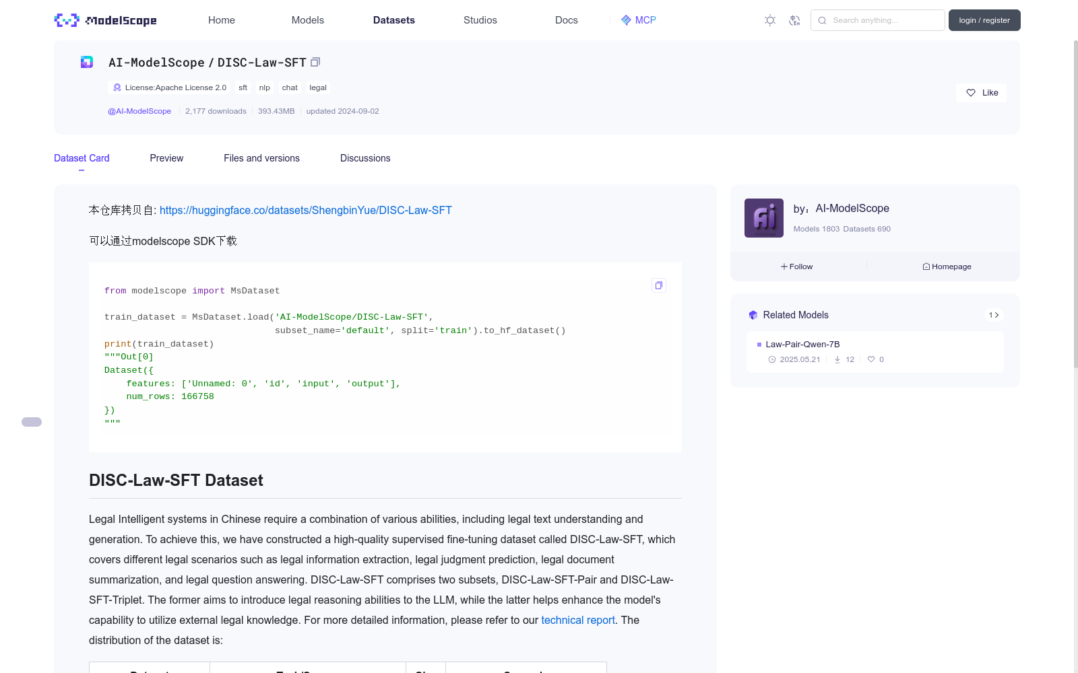Screen dimensions: 1078x673
Task: Click the License: Apache License 2.0 tag
Action: 168,87
